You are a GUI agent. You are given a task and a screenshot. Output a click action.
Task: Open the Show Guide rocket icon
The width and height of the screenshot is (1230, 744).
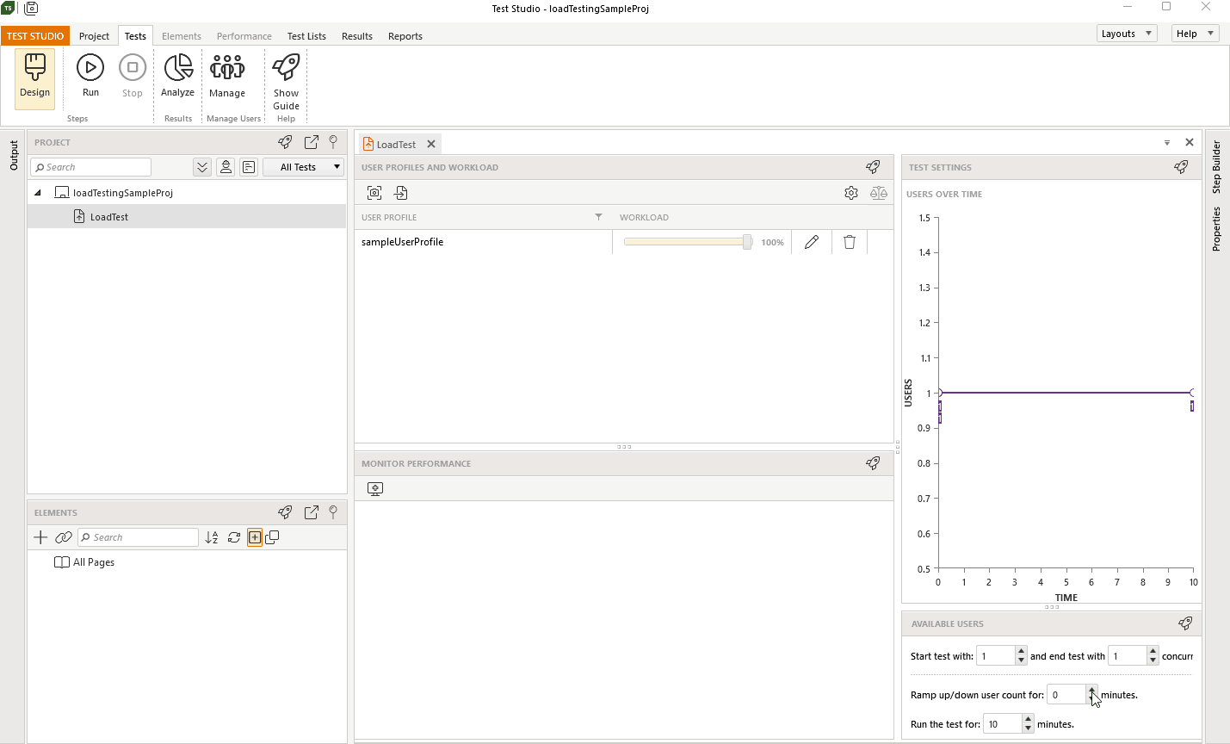point(285,77)
